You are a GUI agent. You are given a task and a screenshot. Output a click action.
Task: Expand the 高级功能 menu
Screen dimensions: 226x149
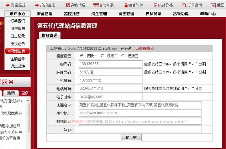180,14
